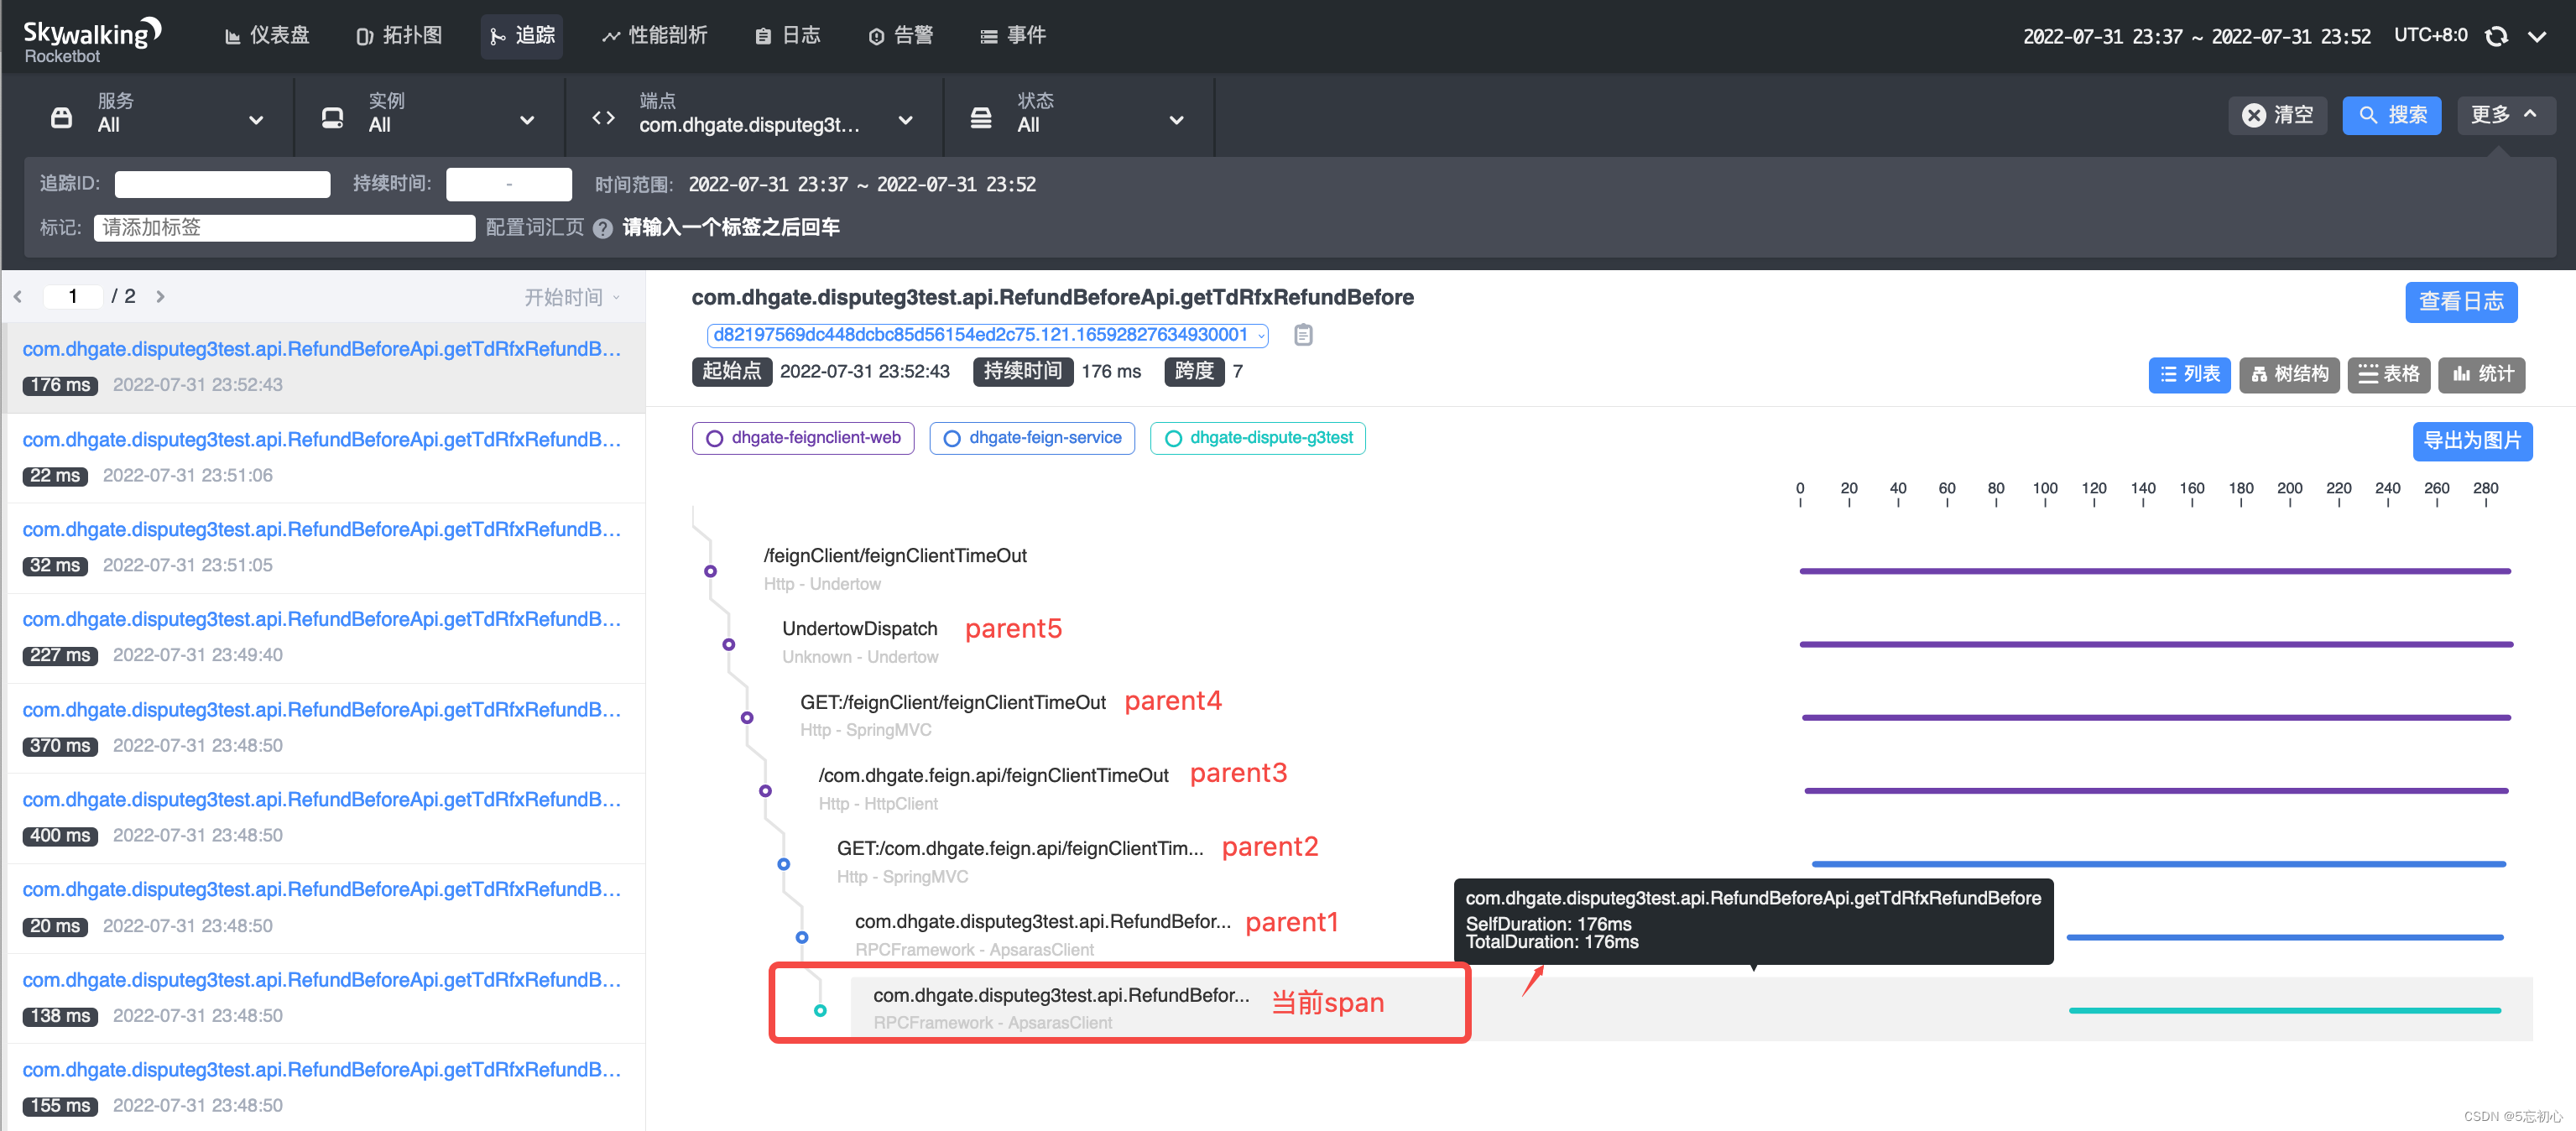Viewport: 2576px width, 1131px height.
Task: Click the copy trace ID clipboard icon
Action: [x=1302, y=335]
